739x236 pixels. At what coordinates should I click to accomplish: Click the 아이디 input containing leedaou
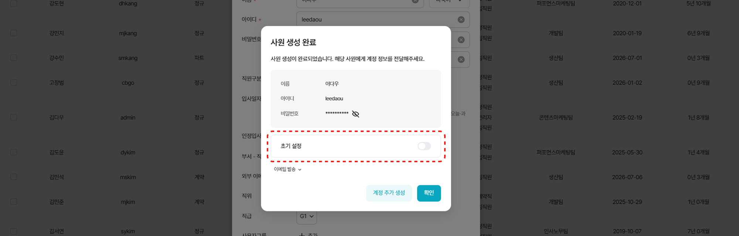pos(383,20)
